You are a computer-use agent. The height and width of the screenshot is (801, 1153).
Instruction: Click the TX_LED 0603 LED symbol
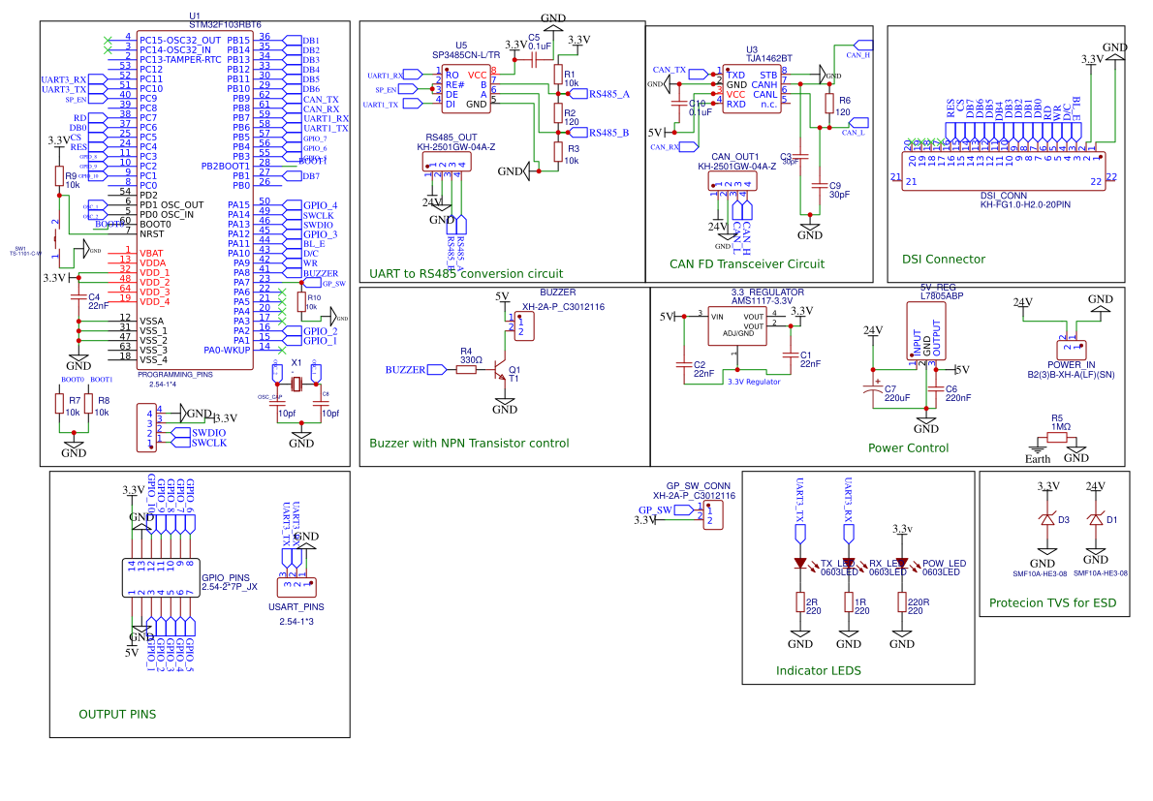tap(799, 562)
